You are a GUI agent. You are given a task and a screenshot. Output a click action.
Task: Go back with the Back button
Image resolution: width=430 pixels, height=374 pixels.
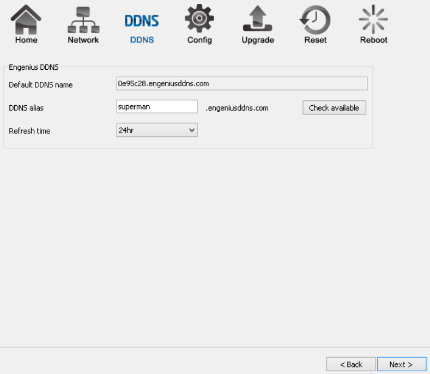pyautogui.click(x=351, y=364)
